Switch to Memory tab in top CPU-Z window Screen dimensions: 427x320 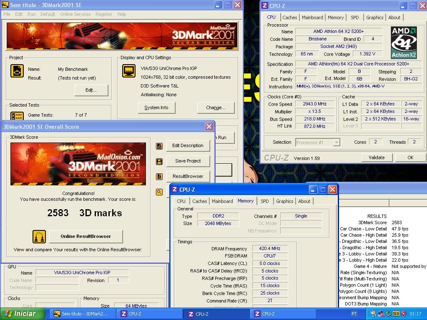336,17
